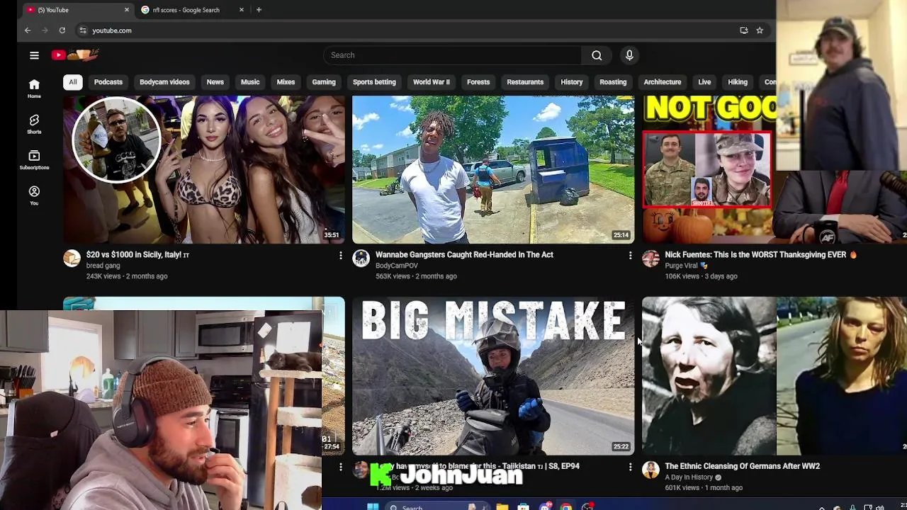The width and height of the screenshot is (907, 510).
Task: Select the All filter chip
Action: [72, 82]
